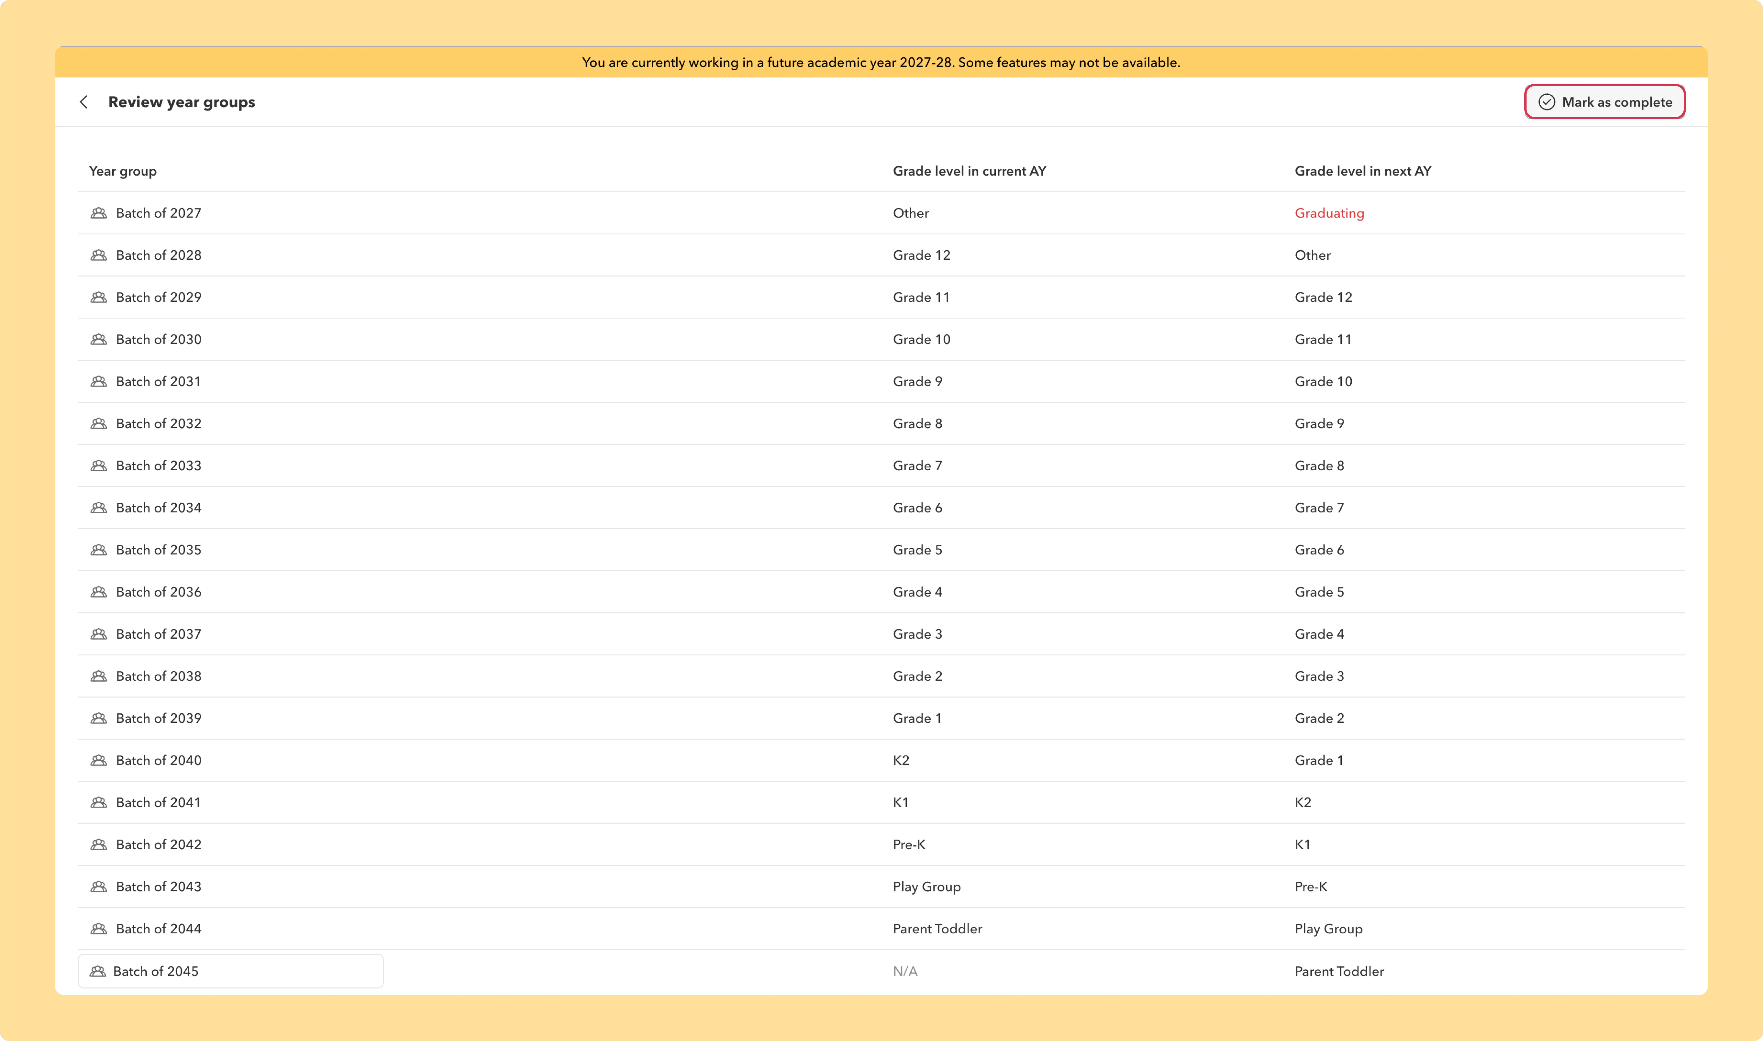
Task: Open the Batch of 2028 year group row
Action: click(881, 255)
